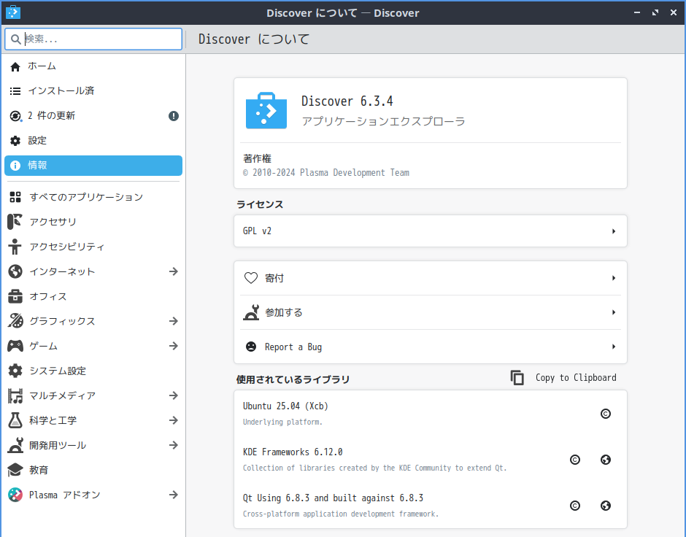This screenshot has height=537, width=686.
Task: Select the 情報 sidebar item
Action: (93, 166)
